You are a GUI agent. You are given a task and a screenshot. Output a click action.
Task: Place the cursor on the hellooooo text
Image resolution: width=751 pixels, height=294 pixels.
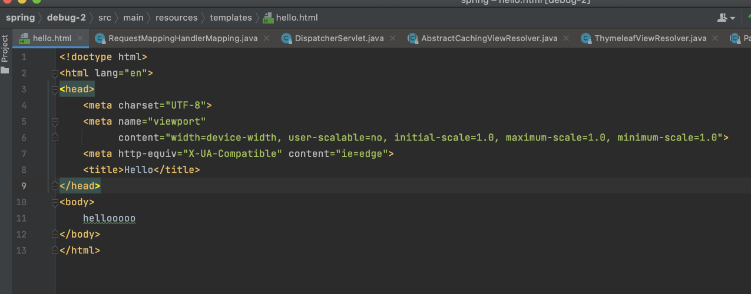coord(109,218)
